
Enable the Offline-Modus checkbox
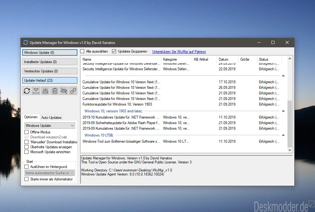(27, 132)
